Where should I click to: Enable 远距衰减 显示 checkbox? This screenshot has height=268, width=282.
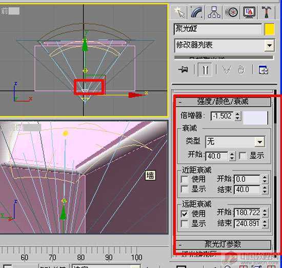coord(185,223)
